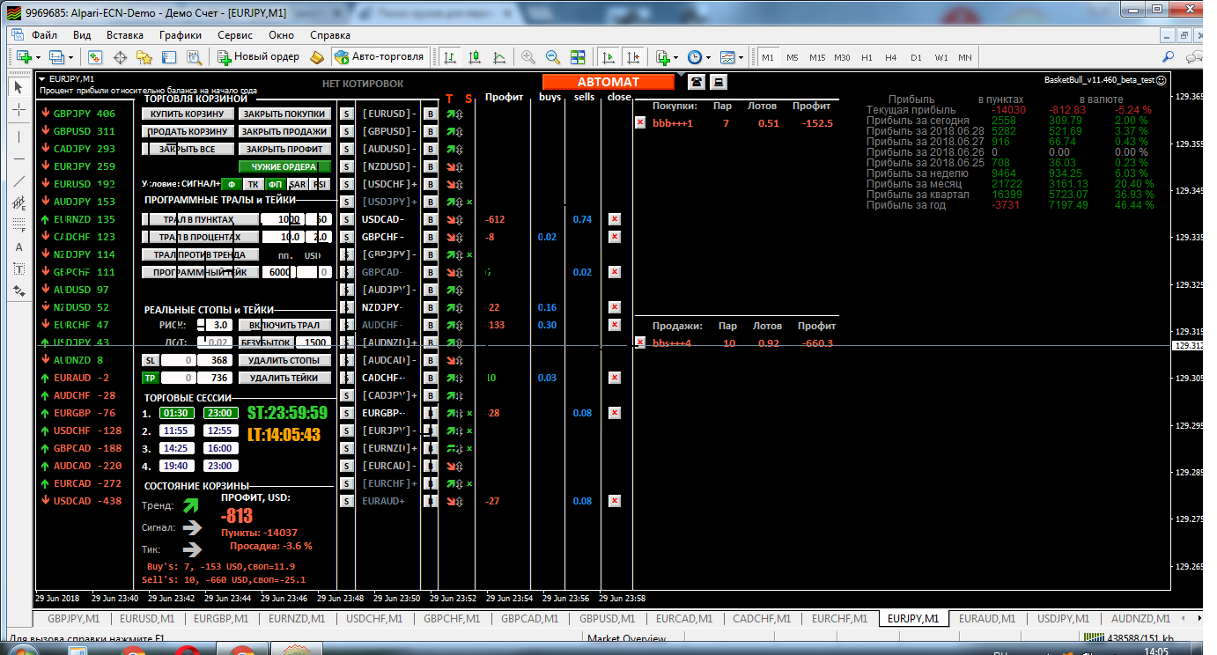This screenshot has width=1217, height=655.
Task: Click the Zoom In magnifier icon
Action: click(528, 57)
